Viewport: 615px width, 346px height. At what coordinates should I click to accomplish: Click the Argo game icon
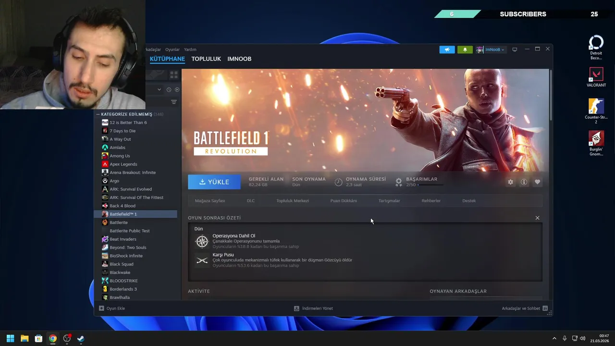coord(105,181)
